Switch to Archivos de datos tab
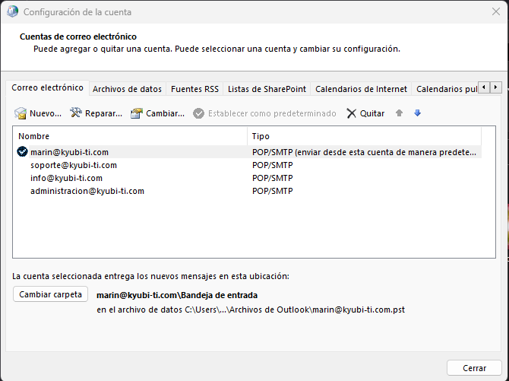The width and height of the screenshot is (509, 381). (x=127, y=89)
